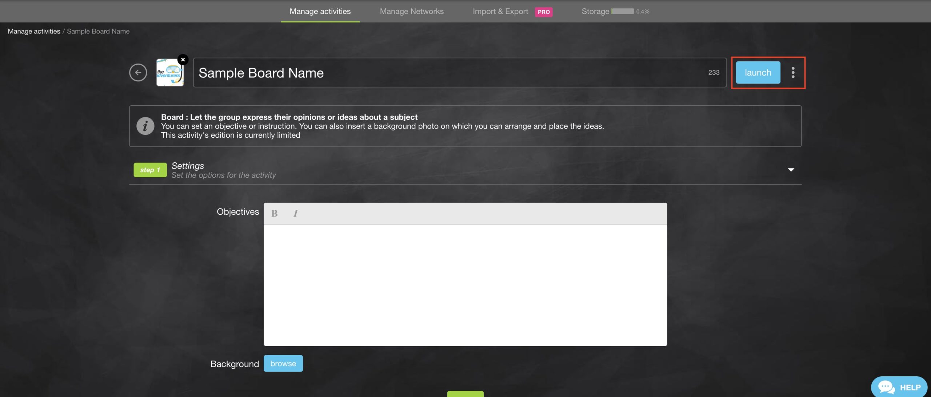Select the Manage Networks tab
Screen dimensions: 931x397
tap(411, 11)
